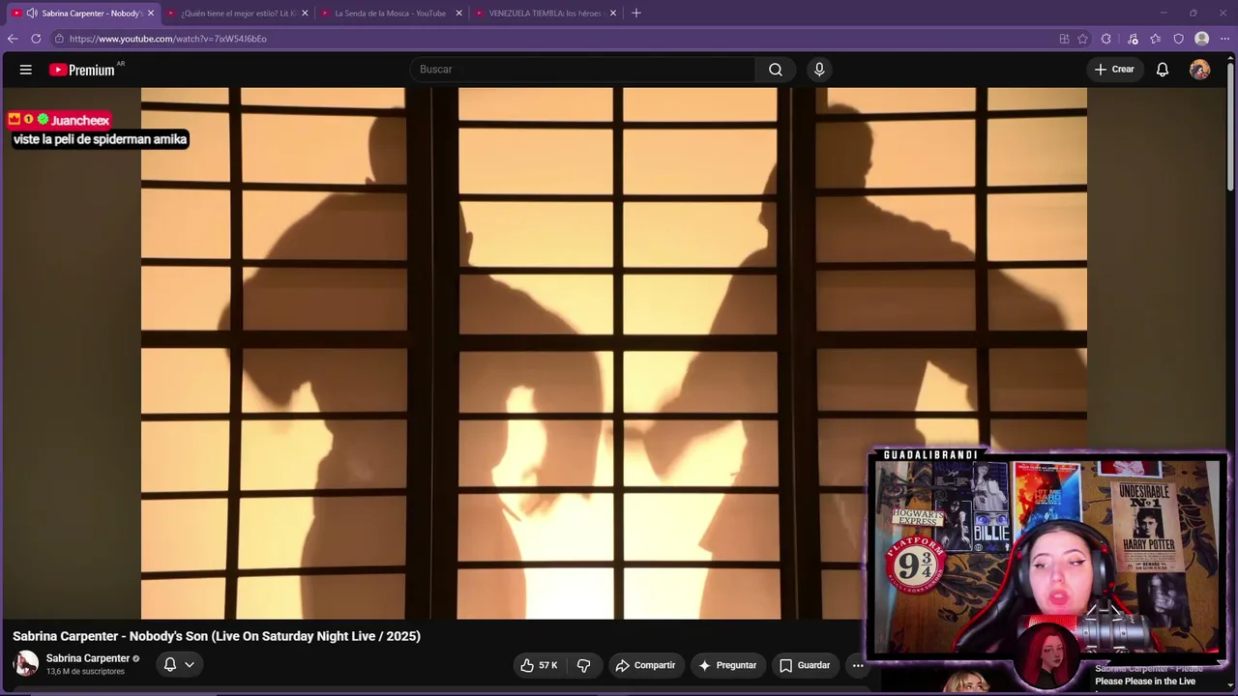Select the Sabrina Carpenter - Nobody's Son tab
This screenshot has height=696, width=1238.
point(82,14)
